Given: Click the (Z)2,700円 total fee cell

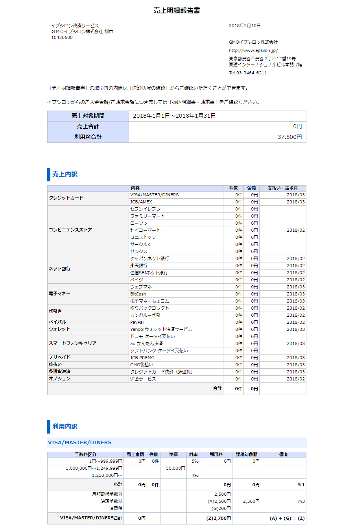Looking at the screenshot, I should click(216, 519).
